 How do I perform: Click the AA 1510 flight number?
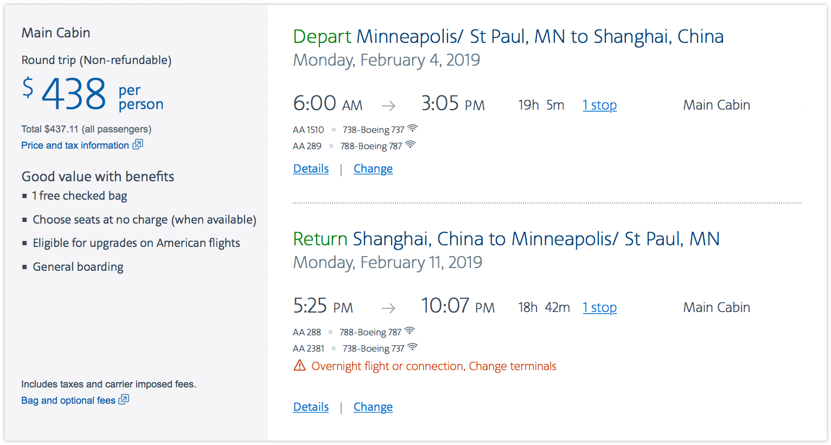(x=308, y=130)
